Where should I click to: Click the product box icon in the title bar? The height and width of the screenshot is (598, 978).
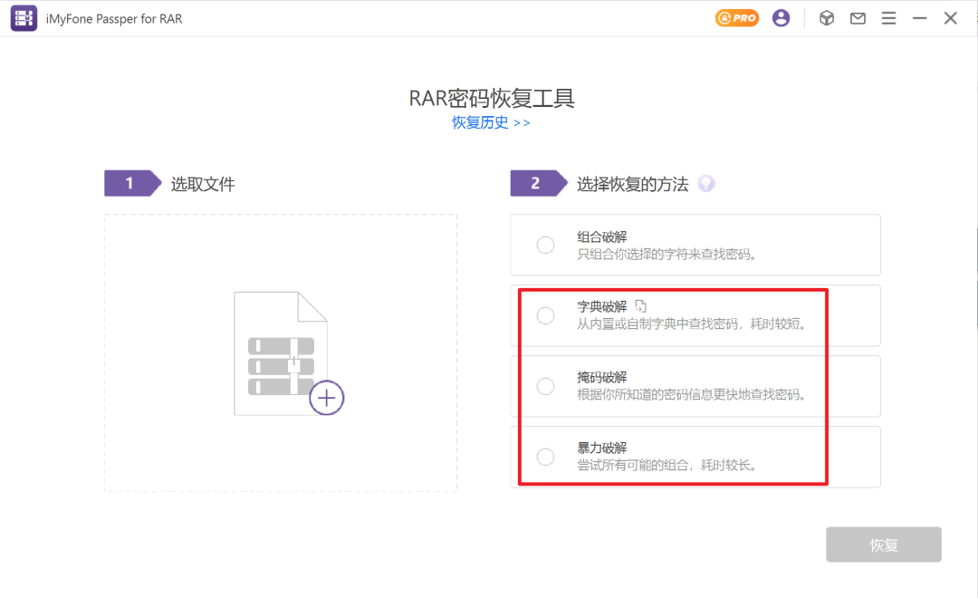click(826, 17)
